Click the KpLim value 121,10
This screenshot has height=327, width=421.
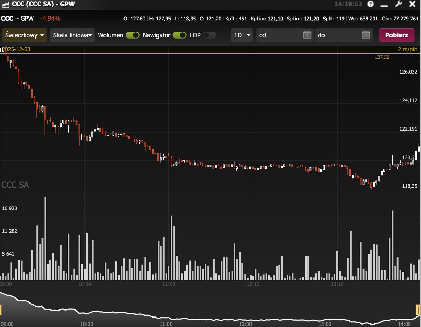pyautogui.click(x=275, y=19)
